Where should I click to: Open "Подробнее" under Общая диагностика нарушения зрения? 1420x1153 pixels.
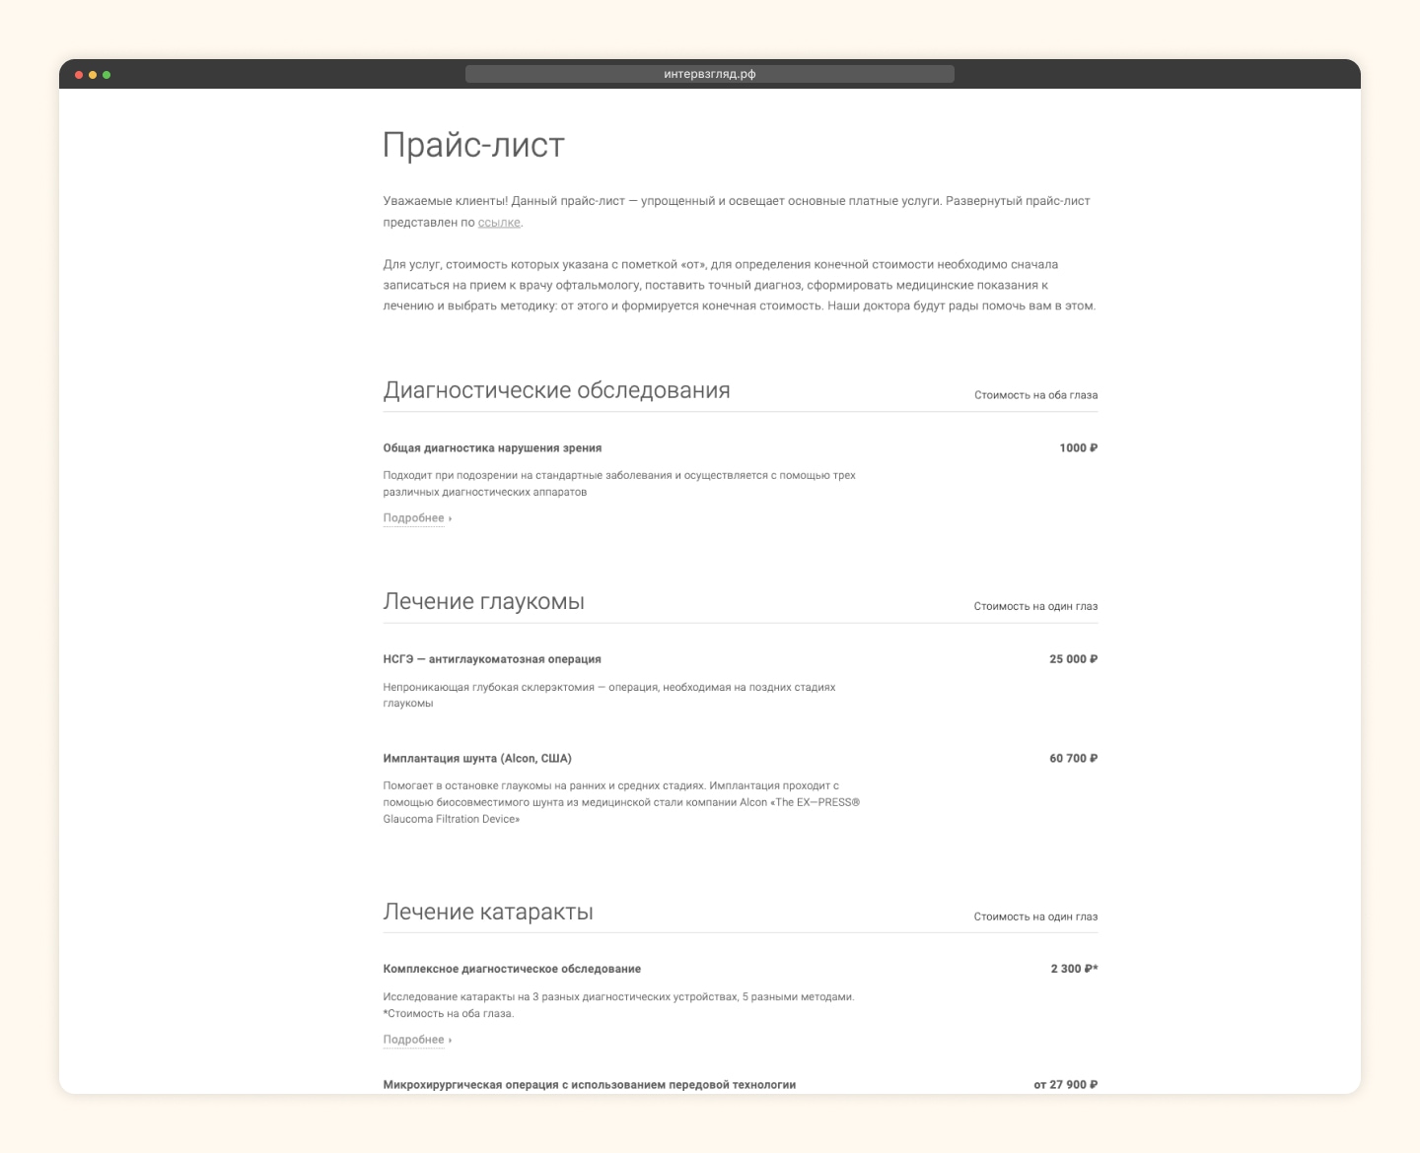tap(414, 518)
